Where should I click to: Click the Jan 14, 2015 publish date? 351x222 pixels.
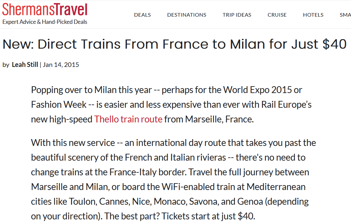(61, 65)
